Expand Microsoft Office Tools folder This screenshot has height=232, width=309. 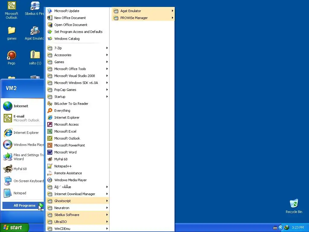click(x=77, y=69)
